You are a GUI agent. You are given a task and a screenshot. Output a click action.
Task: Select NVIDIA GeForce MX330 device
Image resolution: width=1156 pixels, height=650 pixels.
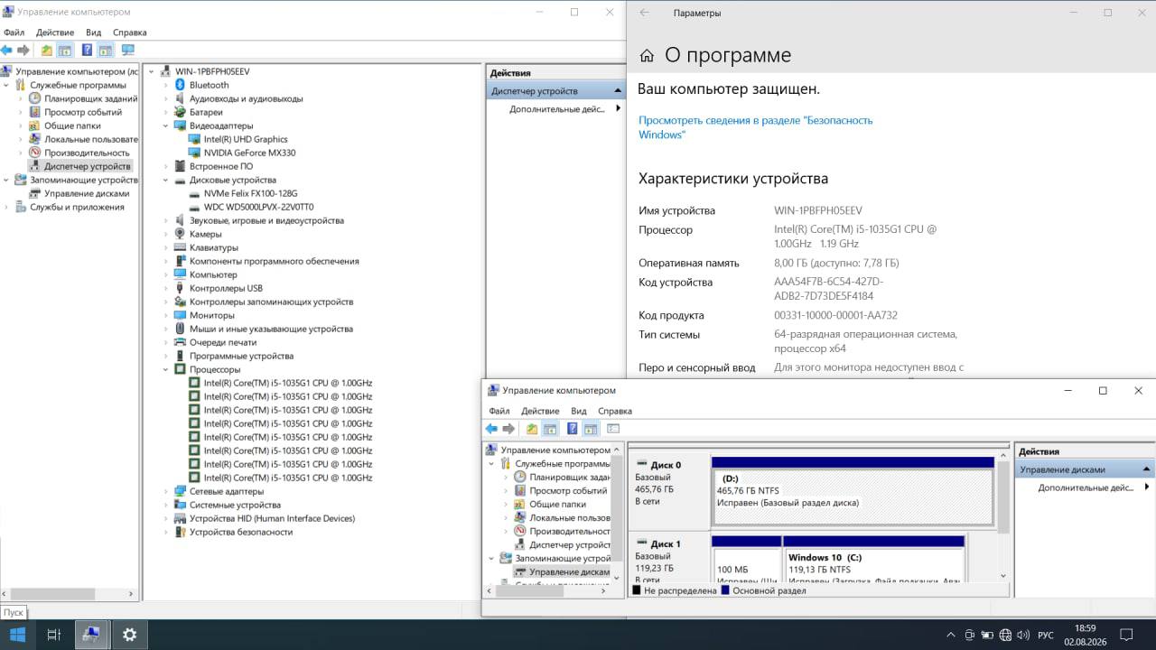coord(249,153)
